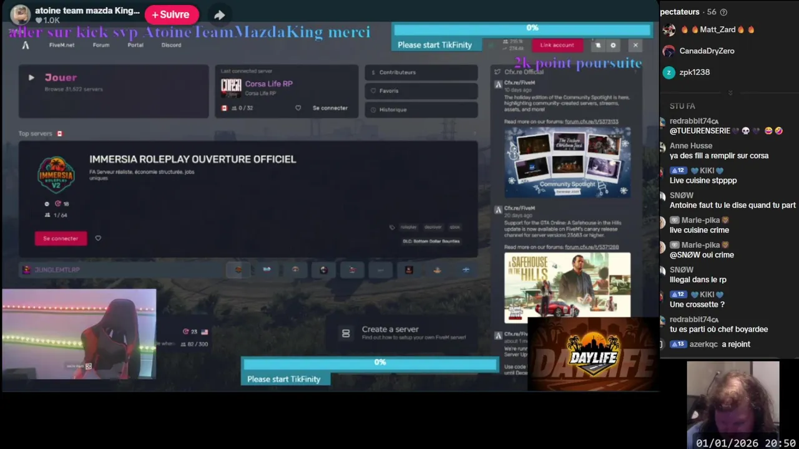Click the Twitter icon beside Cfx.re Official
799x449 pixels.
click(x=498, y=72)
